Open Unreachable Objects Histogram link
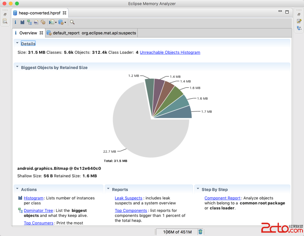Viewport: 304px width, 236px height. coord(170,52)
